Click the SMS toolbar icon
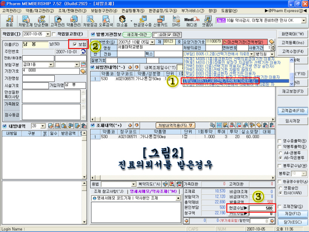The height and width of the screenshot is (232, 309). click(176, 20)
